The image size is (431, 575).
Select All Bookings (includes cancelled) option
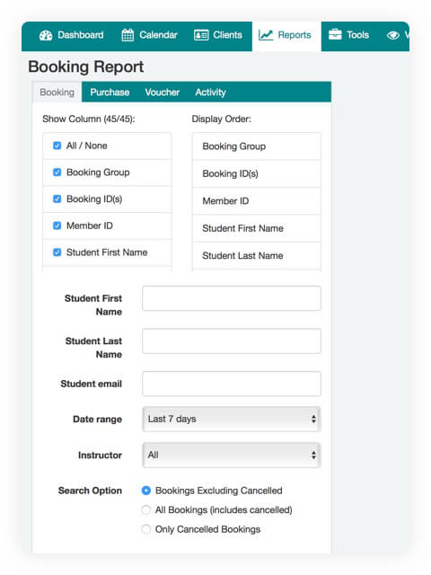(x=145, y=509)
